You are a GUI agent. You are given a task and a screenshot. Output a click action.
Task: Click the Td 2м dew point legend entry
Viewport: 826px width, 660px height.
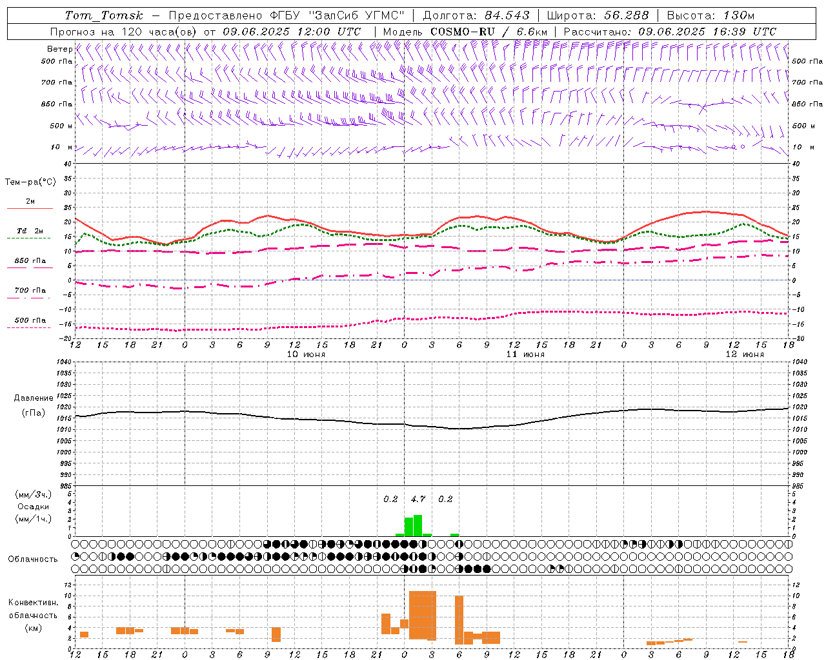(x=30, y=231)
